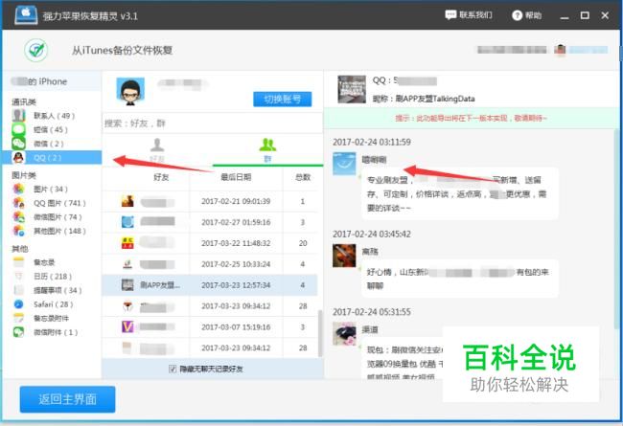Open the 图片 (34) photos category

point(40,189)
